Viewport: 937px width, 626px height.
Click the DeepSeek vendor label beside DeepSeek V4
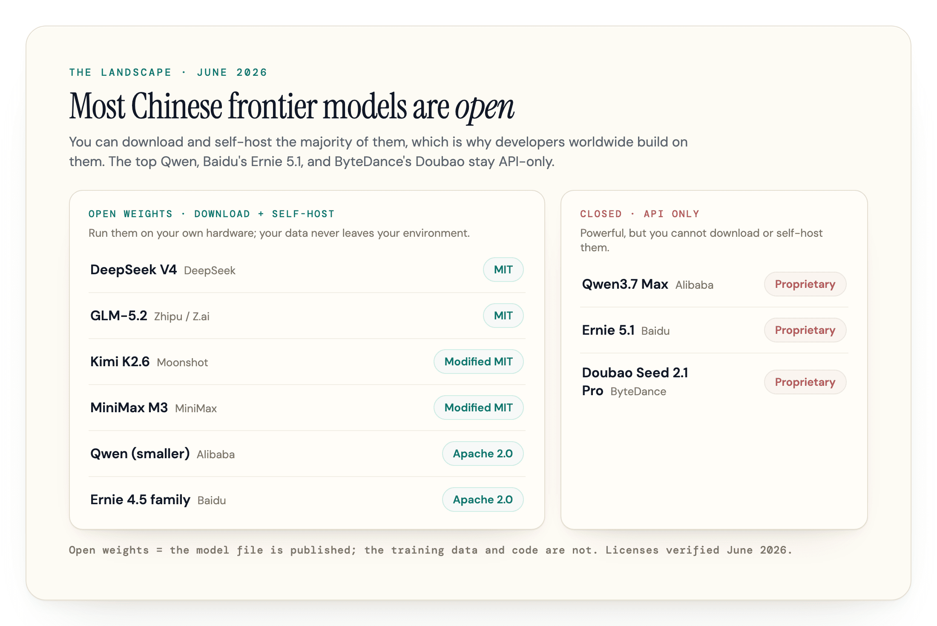pyautogui.click(x=210, y=270)
